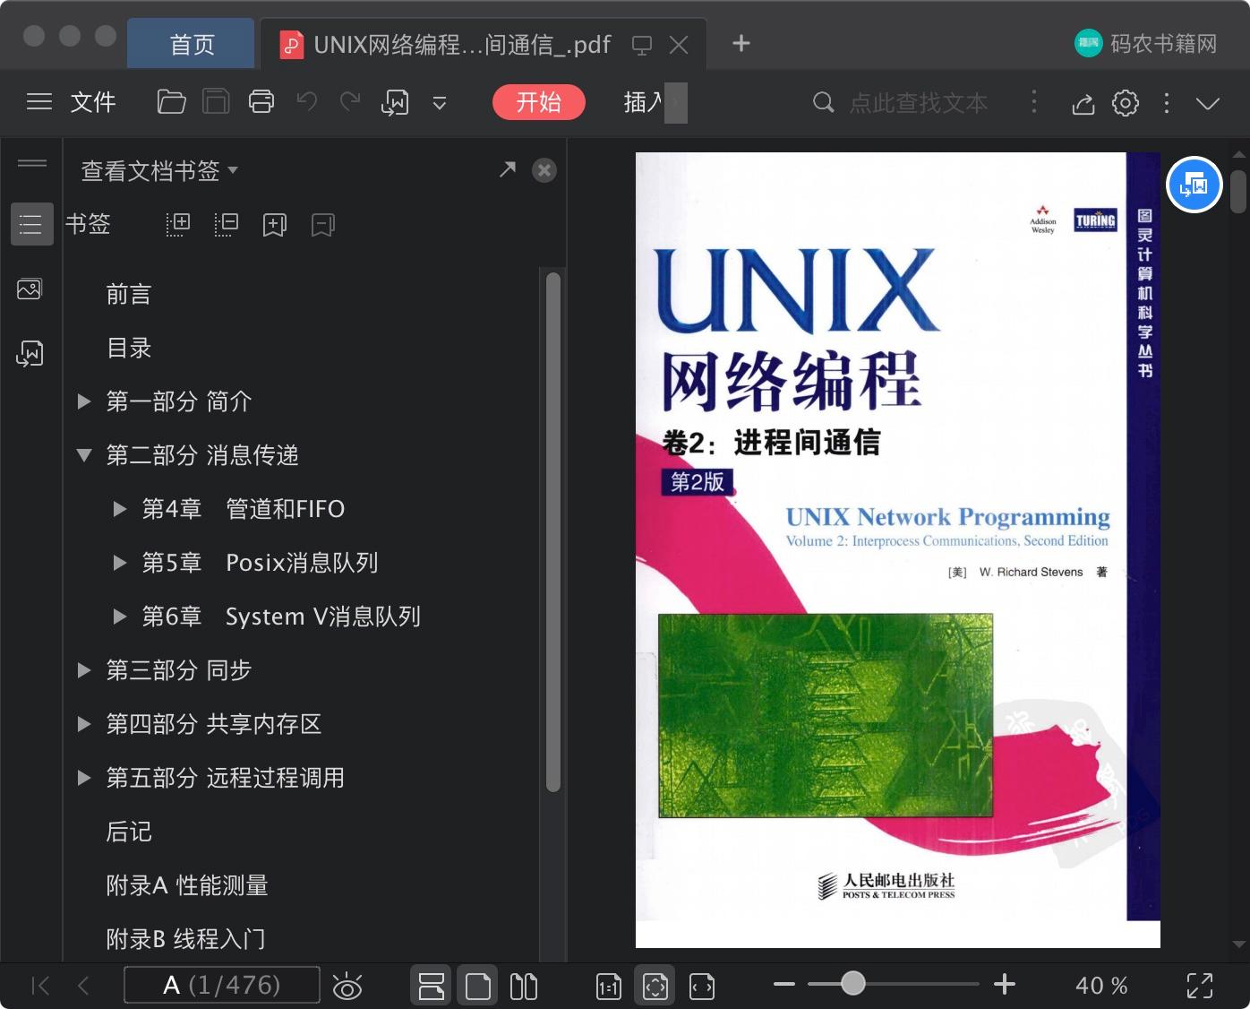This screenshot has width=1250, height=1009.
Task: Switch to the 首页 tab
Action: click(192, 44)
